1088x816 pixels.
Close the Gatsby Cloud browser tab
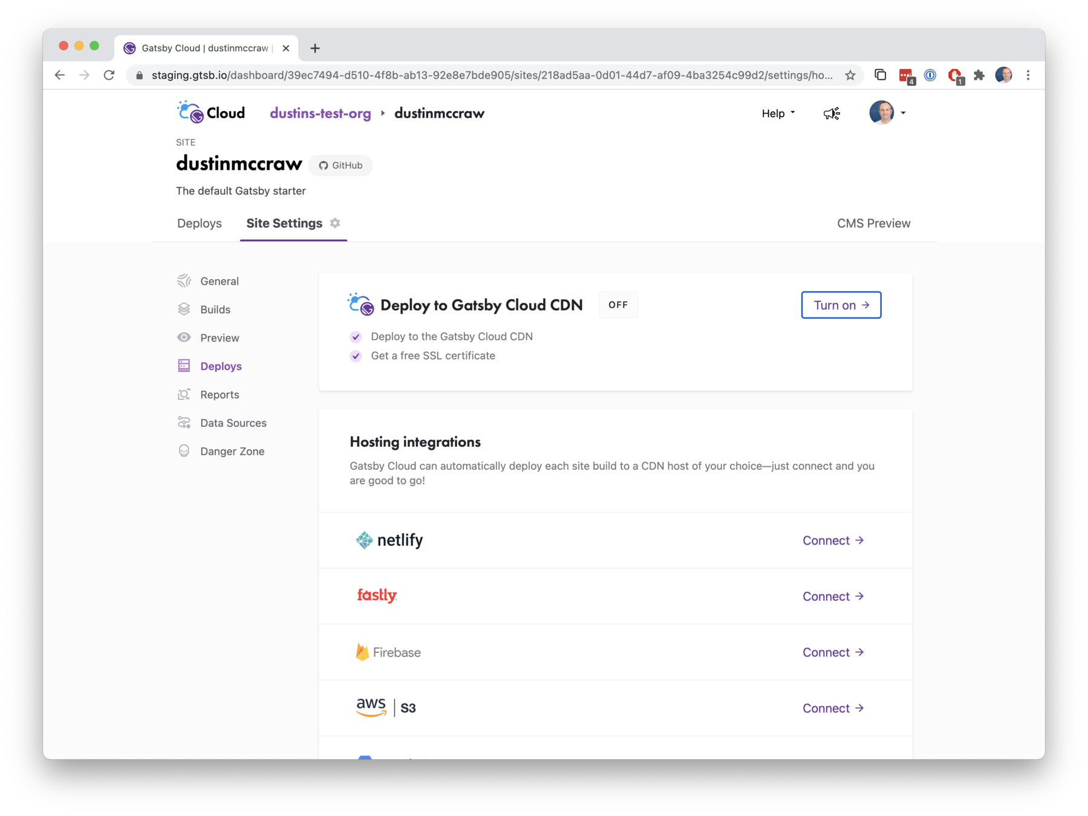[x=285, y=48]
